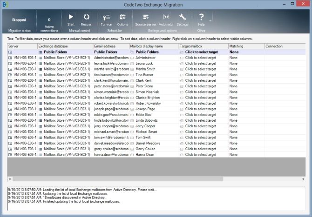Select target for Public Folders row
Screen dimensions: 312x217
[201, 52]
